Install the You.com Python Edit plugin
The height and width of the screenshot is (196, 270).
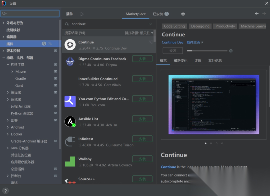[142, 99]
